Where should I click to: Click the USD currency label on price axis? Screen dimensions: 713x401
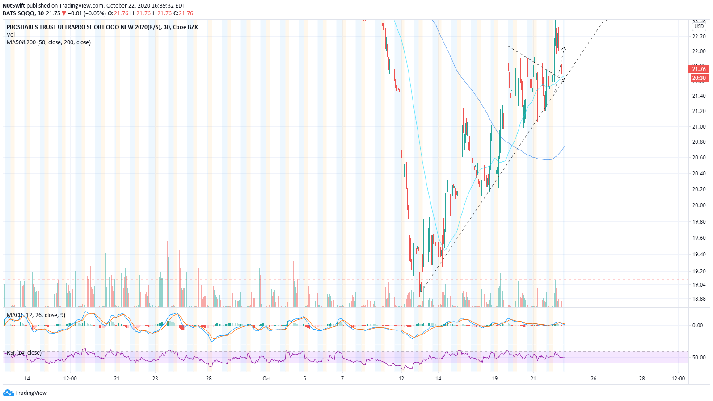point(699,26)
